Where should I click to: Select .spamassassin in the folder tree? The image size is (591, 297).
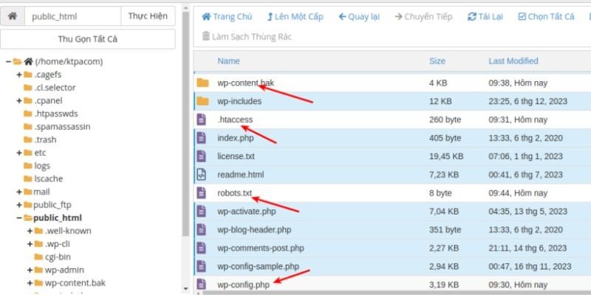click(62, 127)
